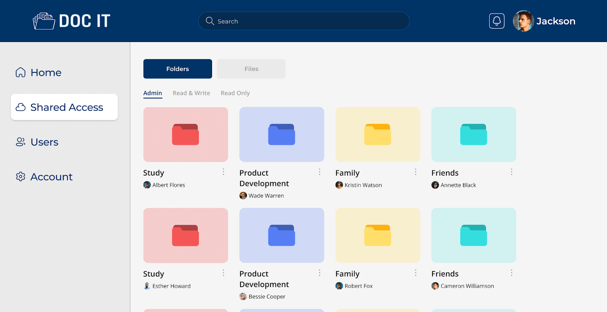This screenshot has height=312, width=607.
Task: Open the DOC IT logo
Action: [71, 21]
